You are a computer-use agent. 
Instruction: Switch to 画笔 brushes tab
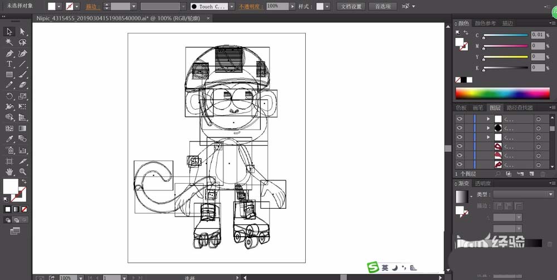pyautogui.click(x=478, y=108)
